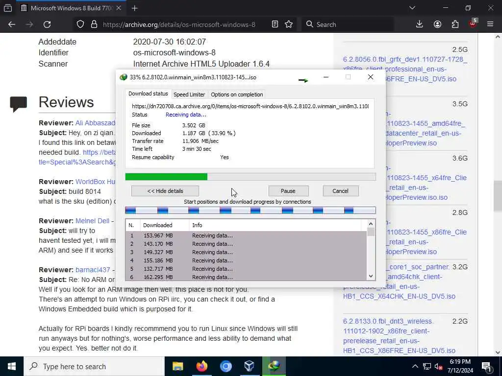The width and height of the screenshot is (502, 376).
Task: Click the Transfer rate 11.906 MB/sec value
Action: coord(201,141)
